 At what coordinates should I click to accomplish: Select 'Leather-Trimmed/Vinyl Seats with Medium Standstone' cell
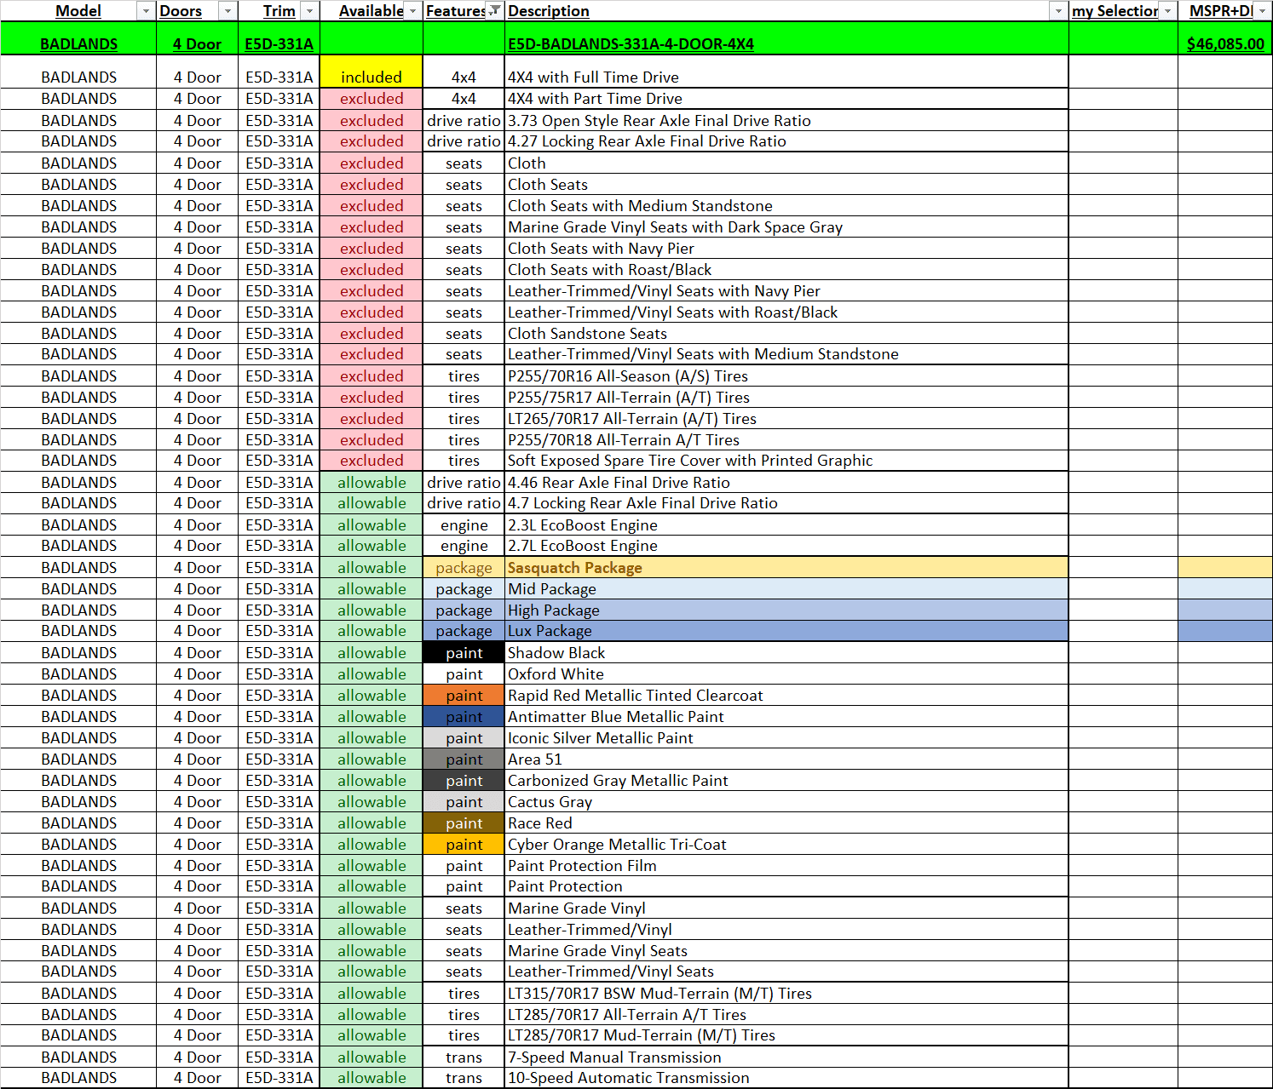click(787, 354)
